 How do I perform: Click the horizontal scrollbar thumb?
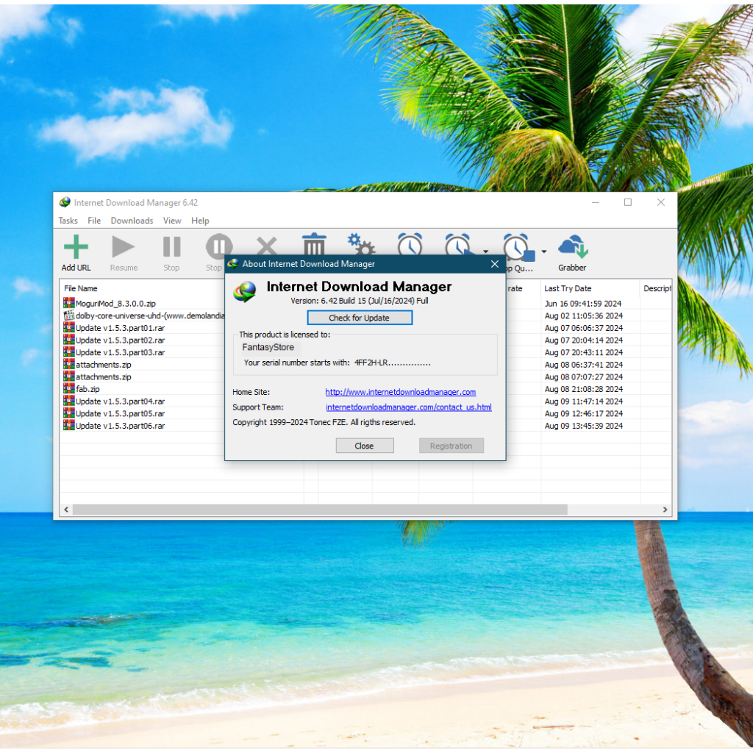(320, 509)
